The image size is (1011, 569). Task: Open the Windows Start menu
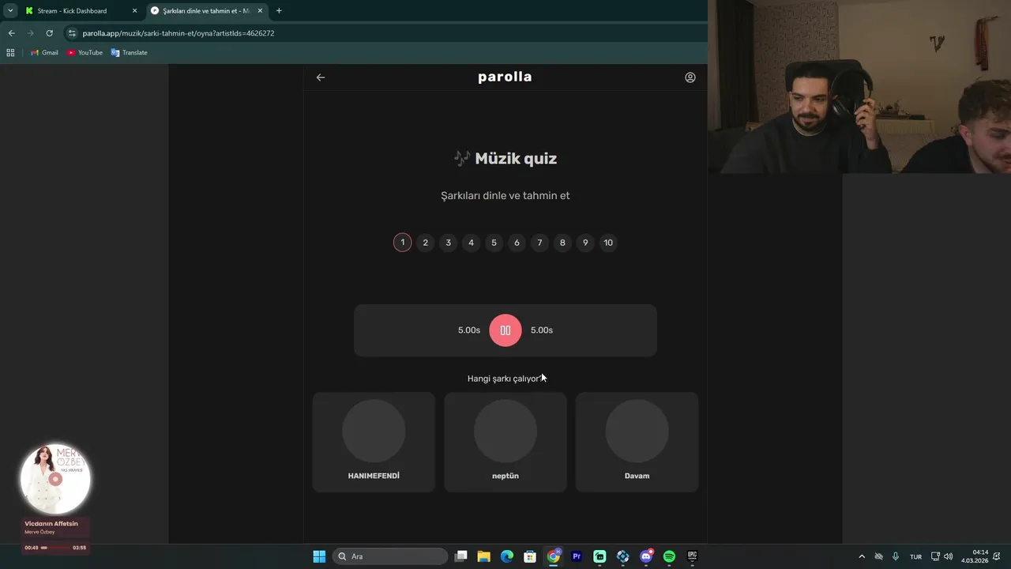pos(319,556)
